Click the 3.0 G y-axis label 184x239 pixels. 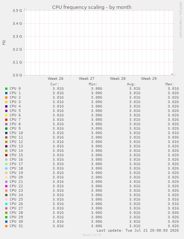[x=17, y=75]
